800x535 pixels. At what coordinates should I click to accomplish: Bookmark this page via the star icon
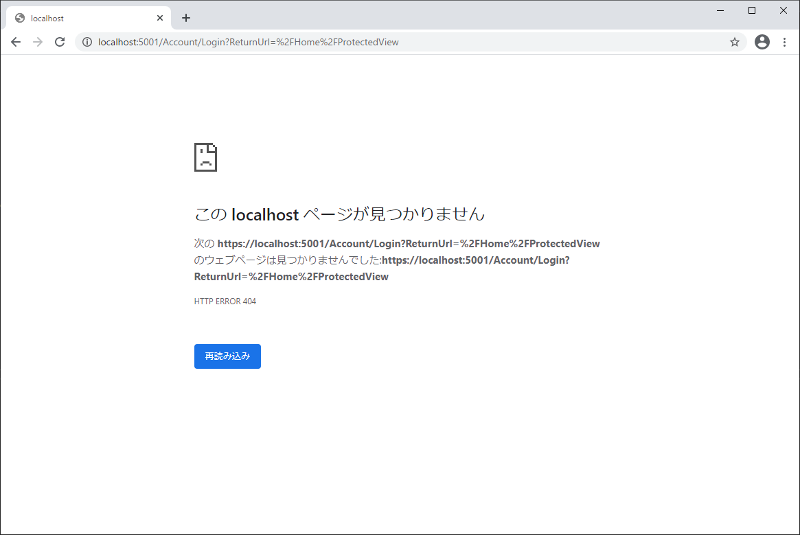[x=735, y=42]
